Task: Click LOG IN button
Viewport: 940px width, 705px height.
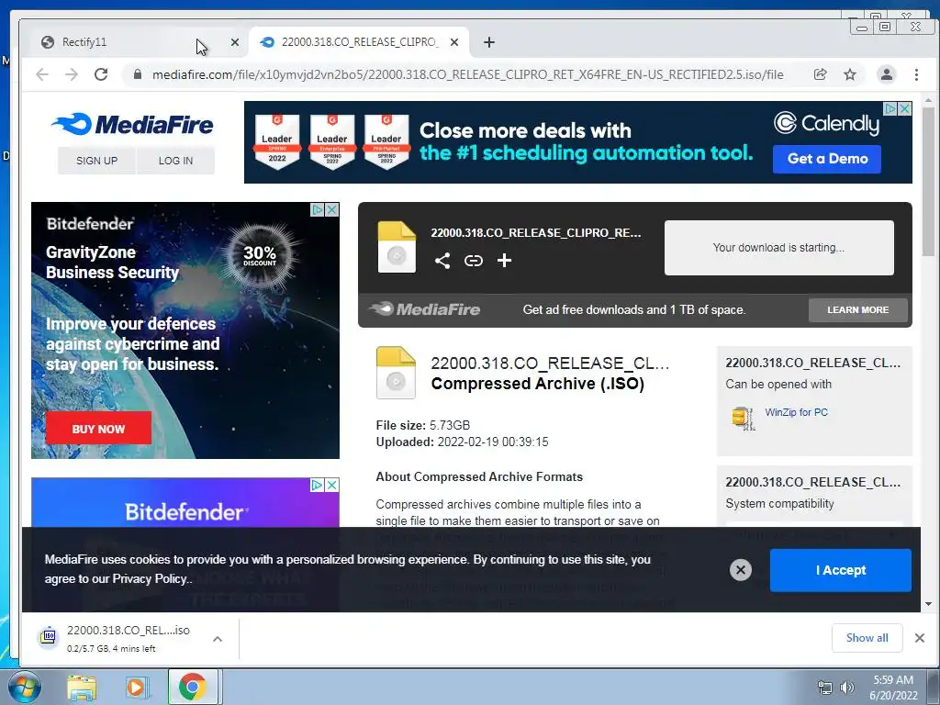Action: (175, 161)
